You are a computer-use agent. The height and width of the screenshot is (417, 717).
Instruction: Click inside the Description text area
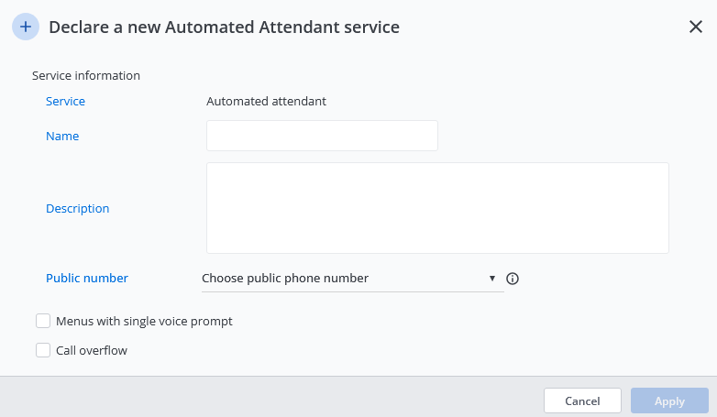(x=437, y=208)
